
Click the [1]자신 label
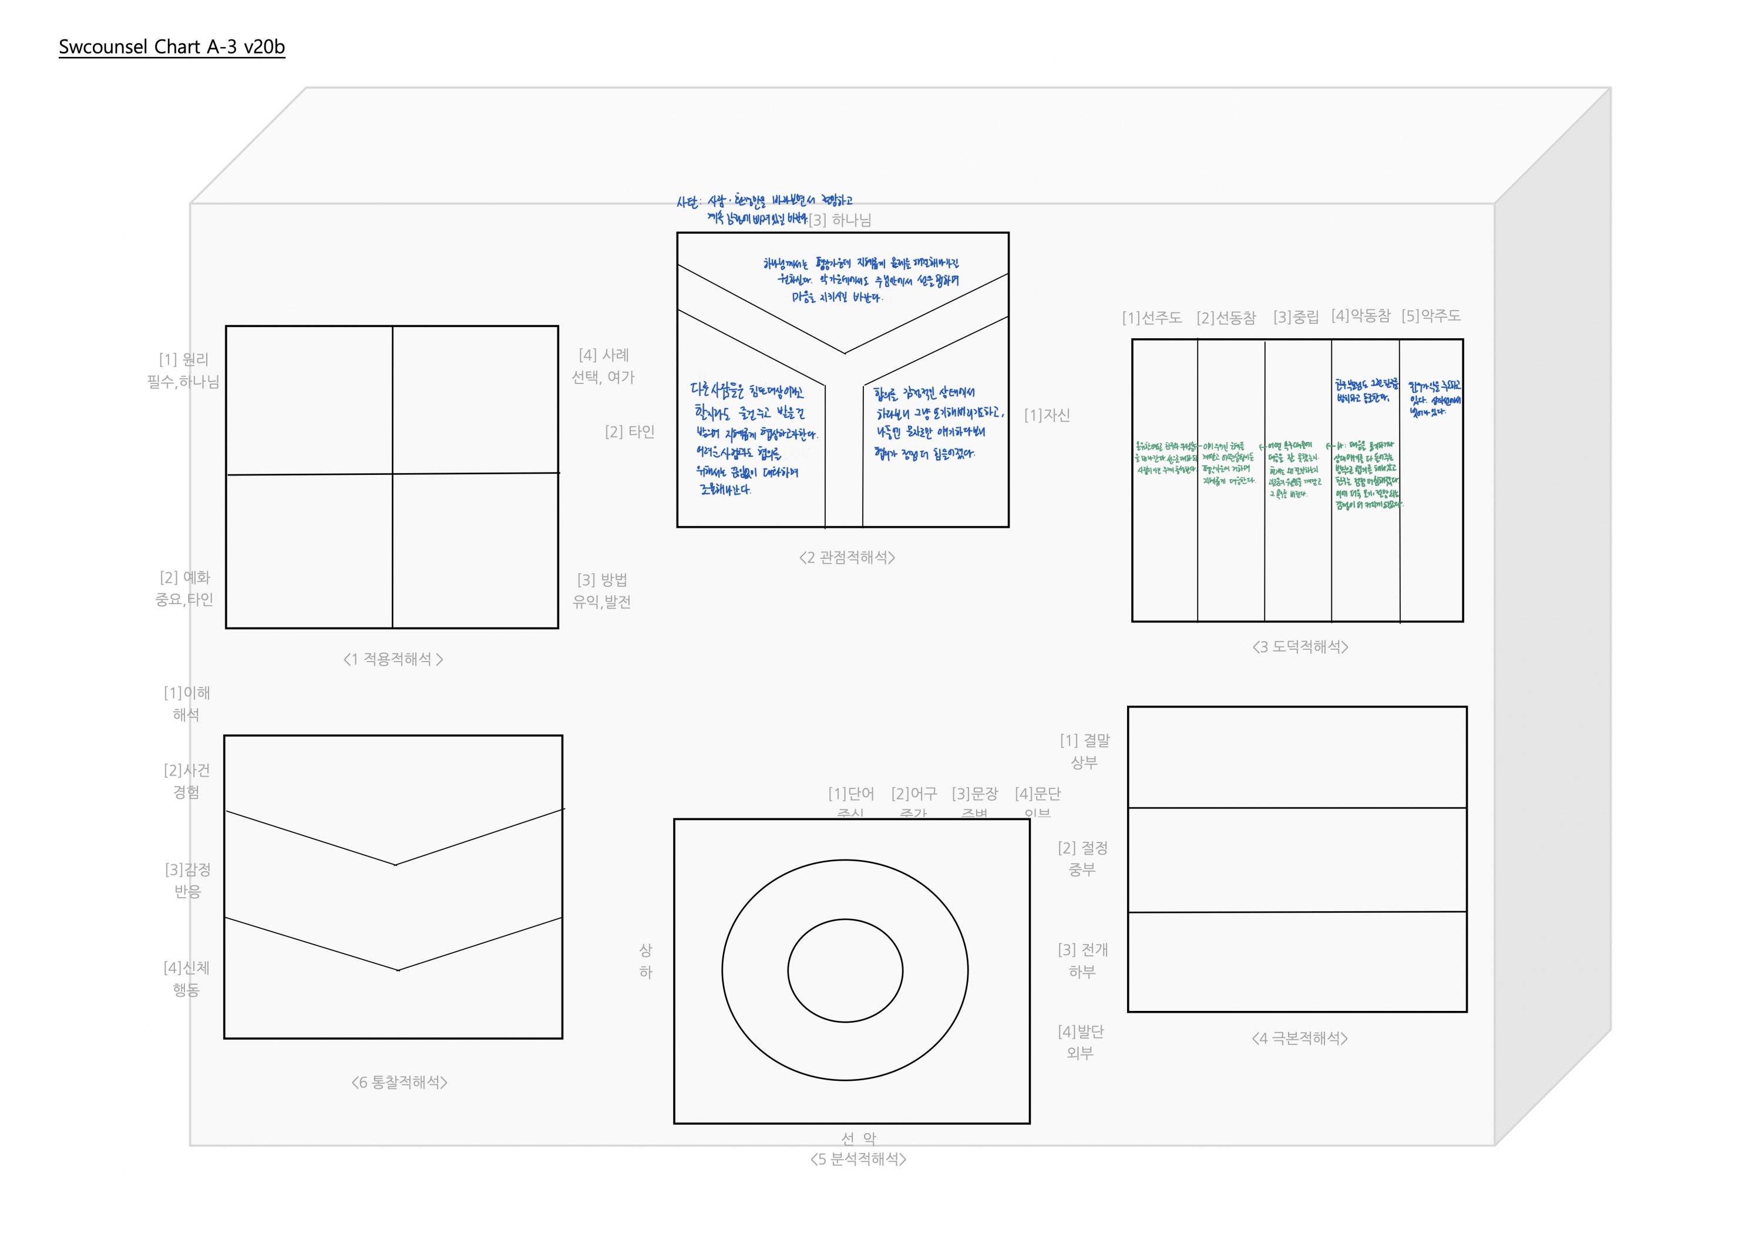(1047, 415)
